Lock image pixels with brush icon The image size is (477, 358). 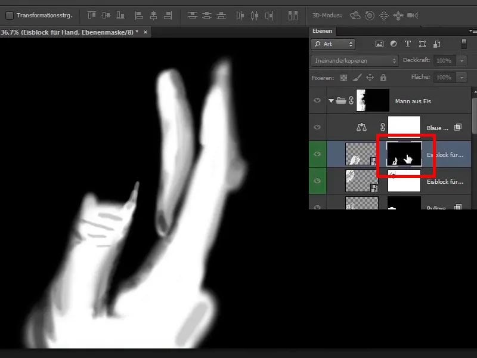[357, 78]
